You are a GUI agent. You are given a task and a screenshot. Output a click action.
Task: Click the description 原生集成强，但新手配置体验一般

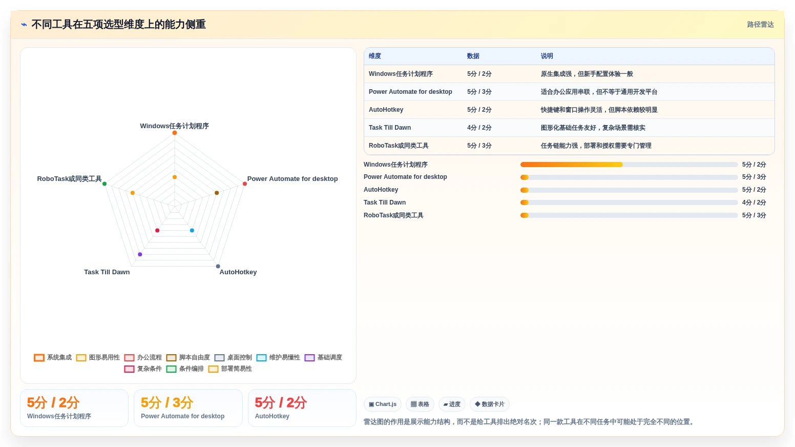pos(587,74)
